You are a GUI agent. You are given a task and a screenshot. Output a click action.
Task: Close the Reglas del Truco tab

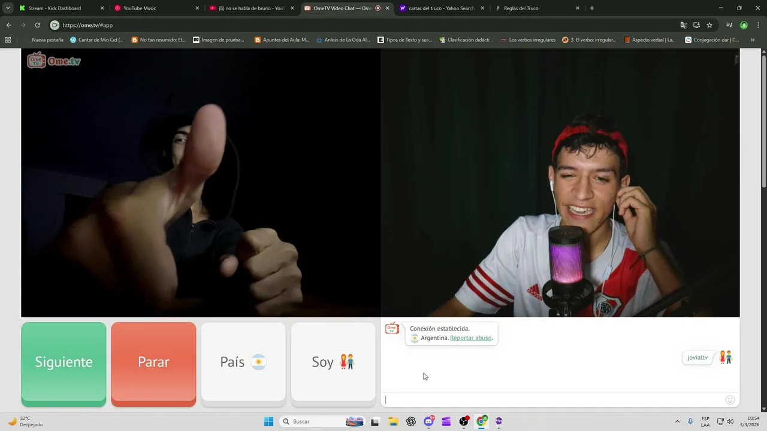(577, 8)
